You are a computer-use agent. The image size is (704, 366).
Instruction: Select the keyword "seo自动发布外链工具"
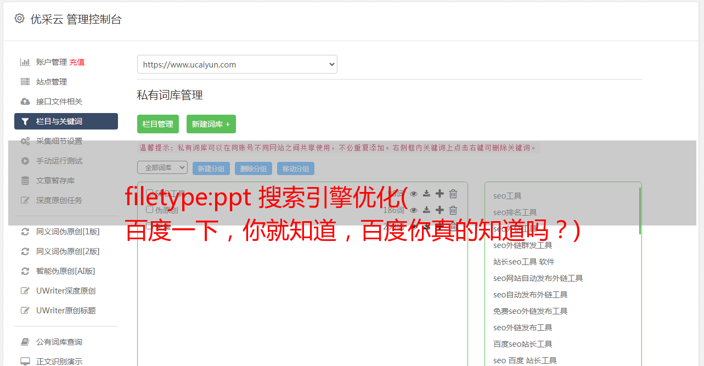point(531,295)
